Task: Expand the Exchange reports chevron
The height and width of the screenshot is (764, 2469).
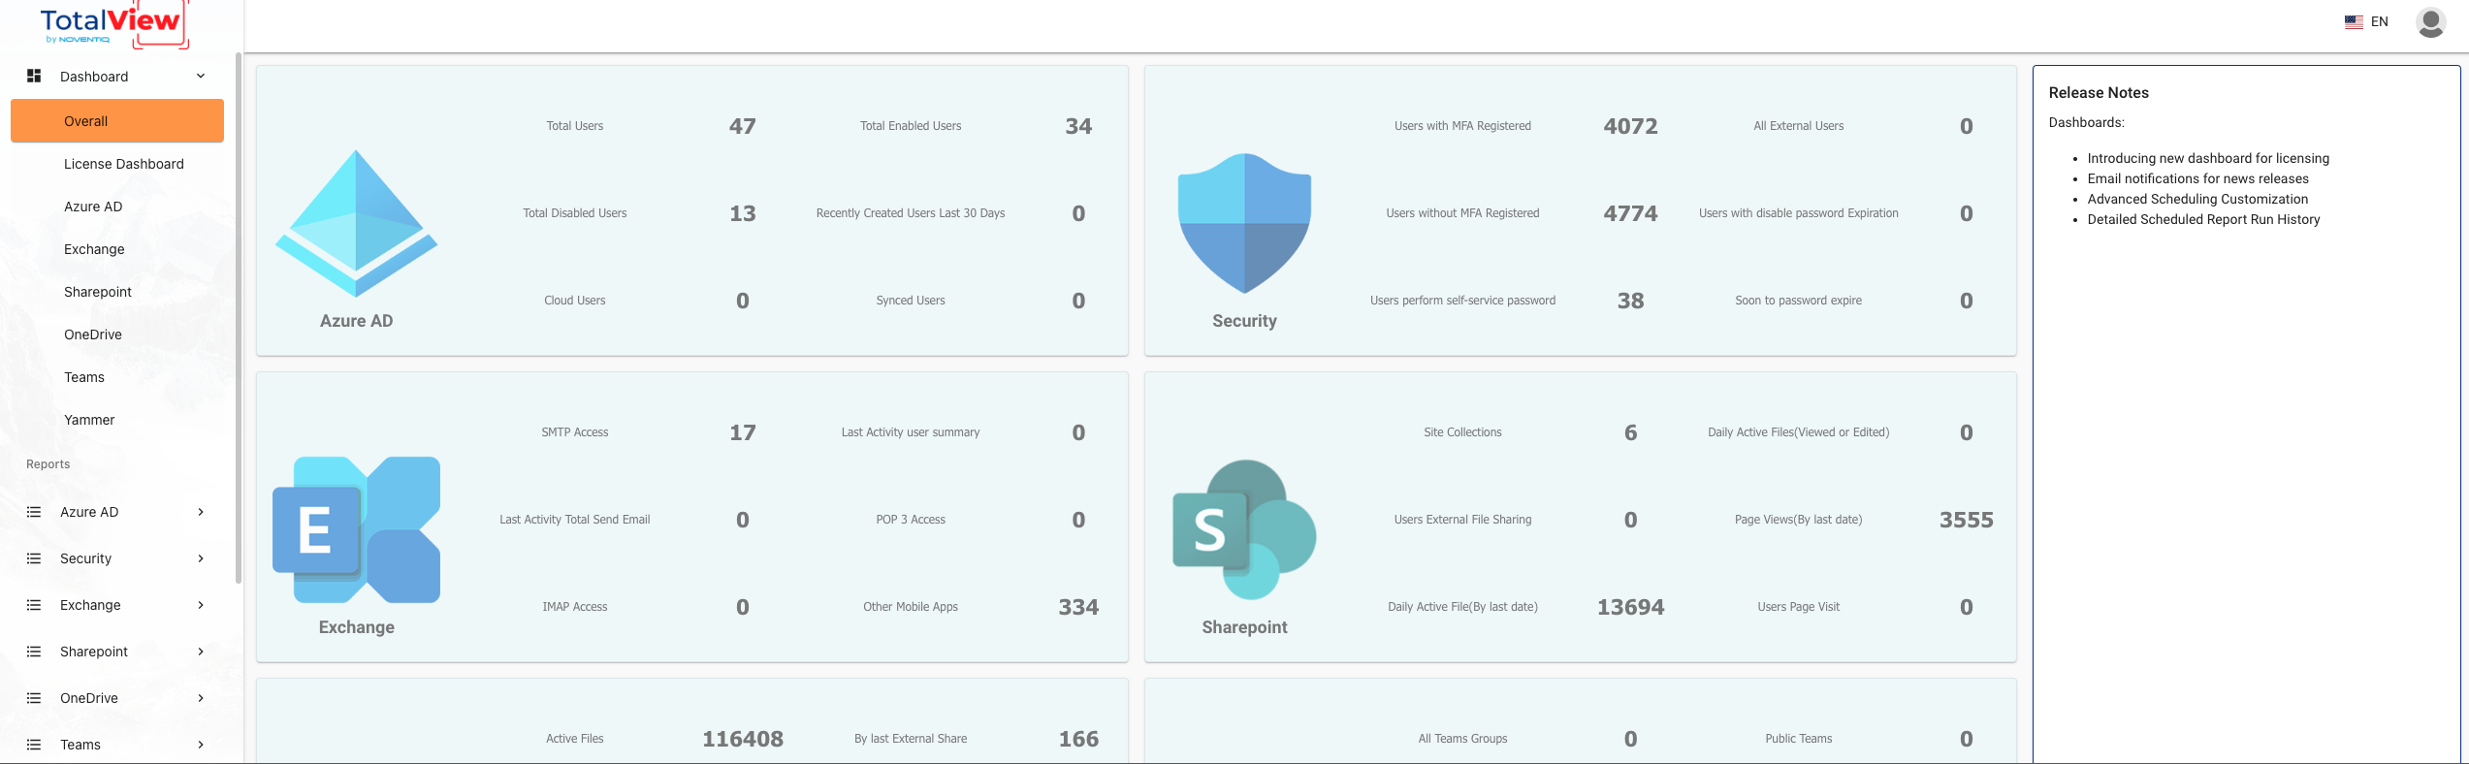Action: click(x=201, y=605)
